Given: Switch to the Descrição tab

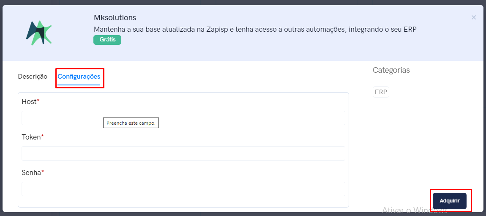Looking at the screenshot, I should click(x=33, y=77).
